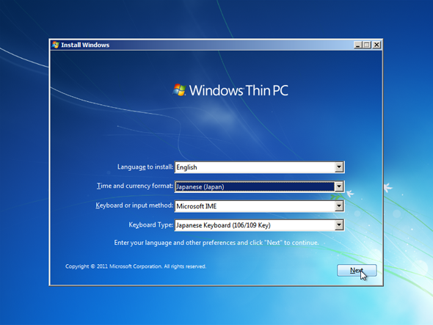The width and height of the screenshot is (433, 325).
Task: Click the Windows Thin PC heading text
Action: 239,90
